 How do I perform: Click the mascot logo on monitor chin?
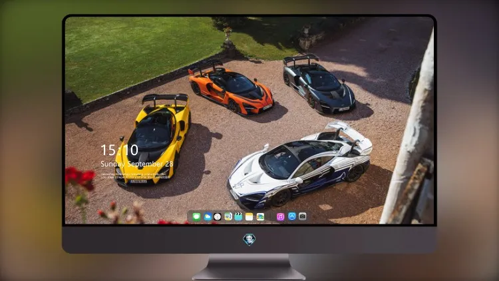click(x=249, y=239)
